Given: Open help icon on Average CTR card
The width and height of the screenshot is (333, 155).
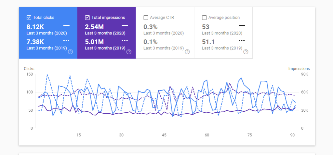Looking at the screenshot, I should click(187, 52).
